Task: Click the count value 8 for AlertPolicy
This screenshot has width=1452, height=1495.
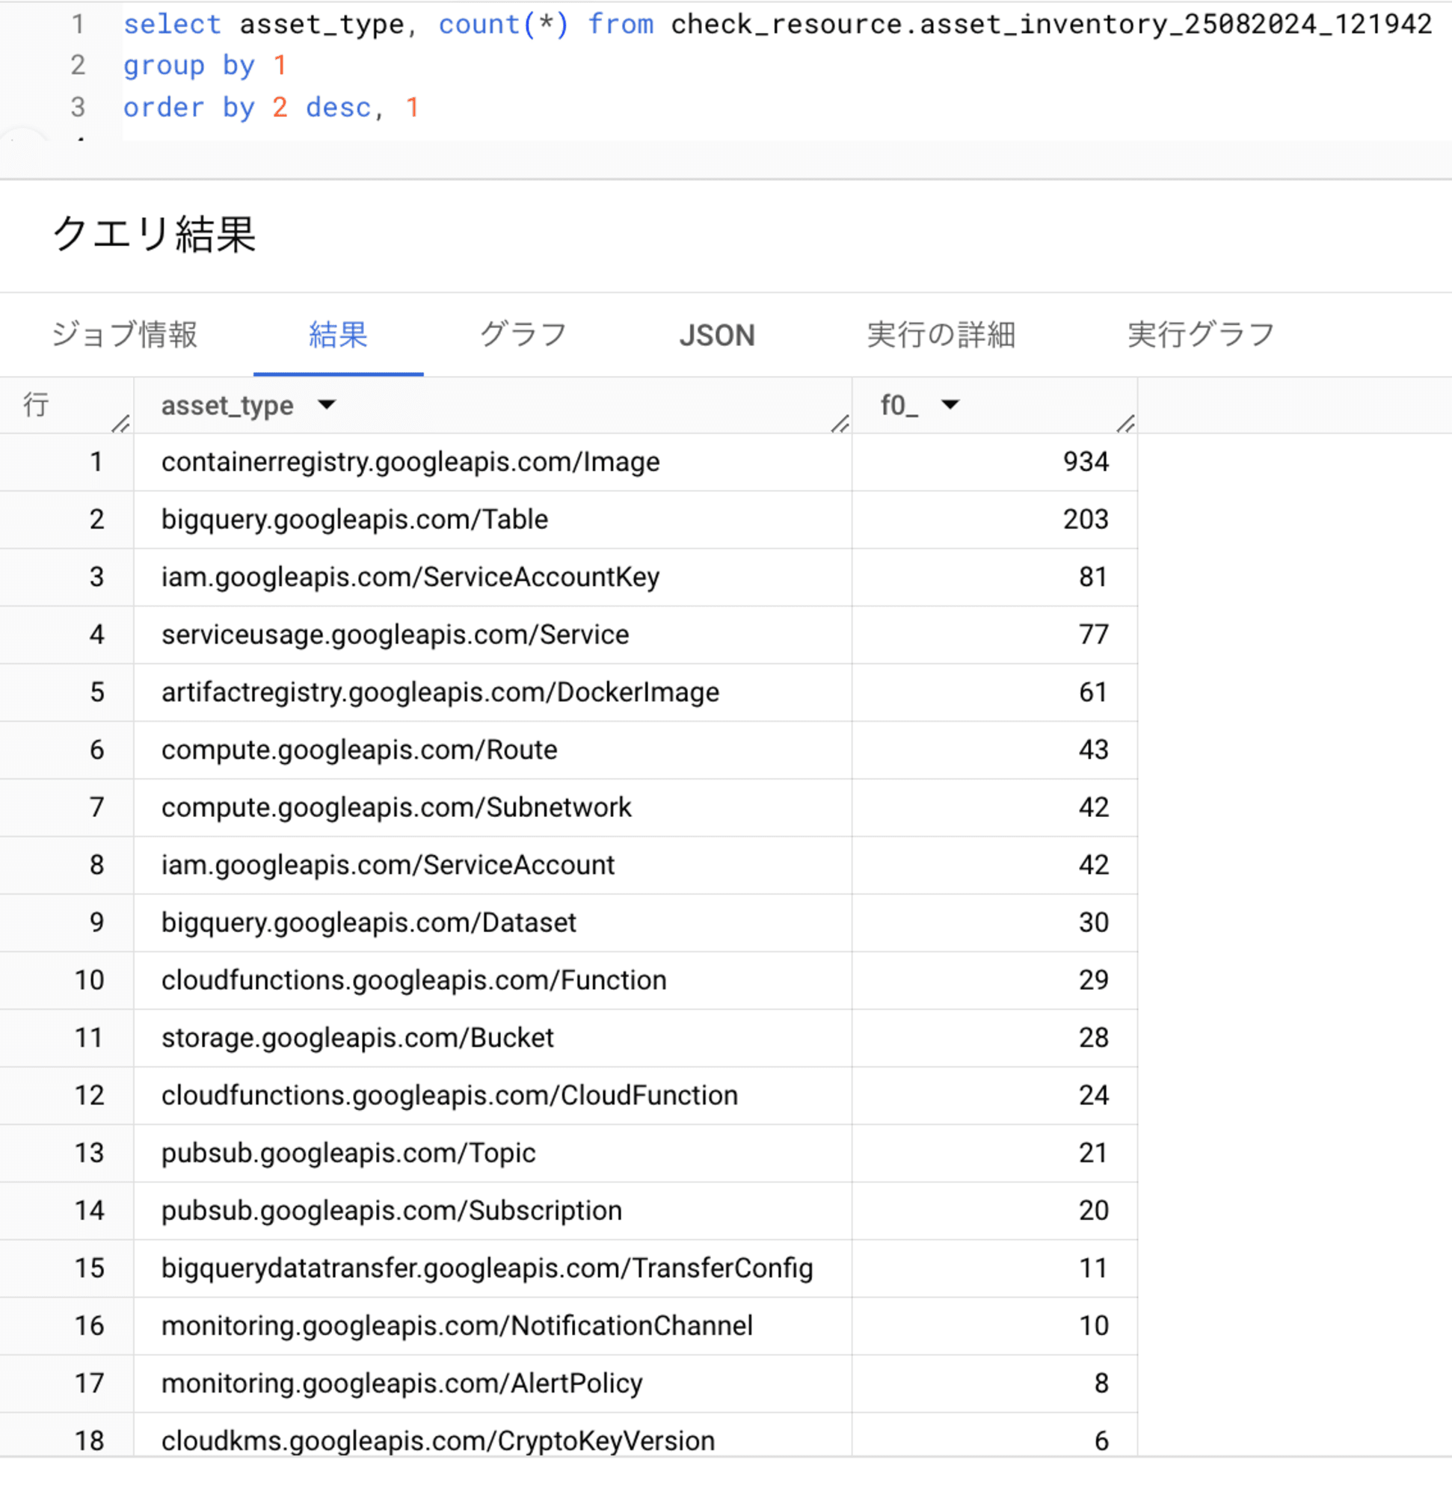Action: click(1101, 1384)
